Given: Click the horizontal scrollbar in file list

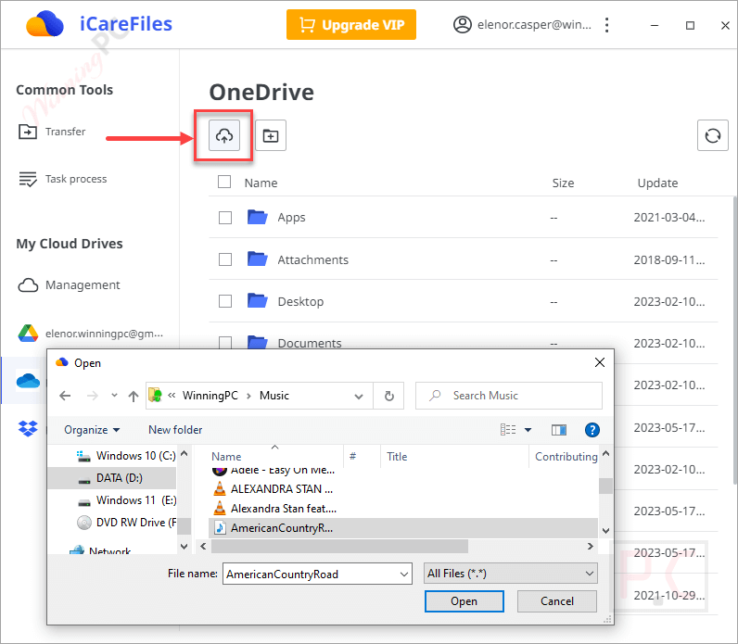Looking at the screenshot, I should point(339,546).
